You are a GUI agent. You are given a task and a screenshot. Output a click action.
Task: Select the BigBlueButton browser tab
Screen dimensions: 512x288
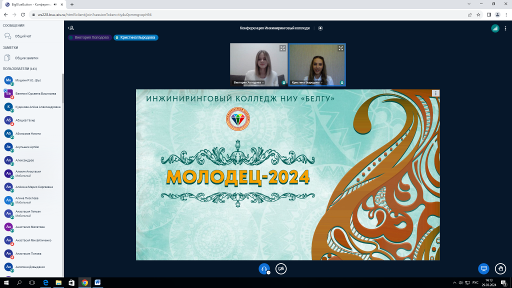click(33, 4)
